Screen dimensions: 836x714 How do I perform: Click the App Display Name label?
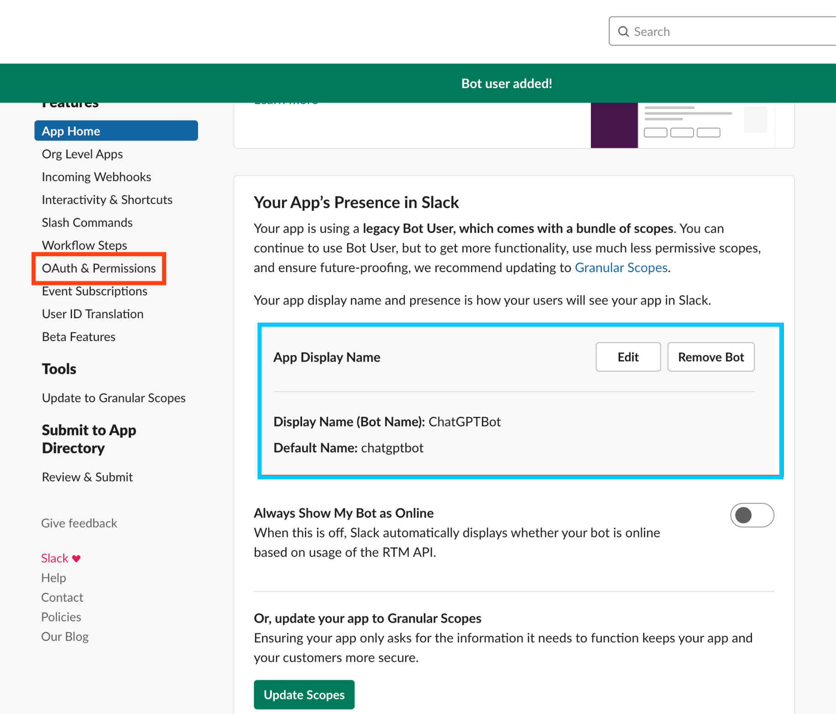[x=327, y=357]
